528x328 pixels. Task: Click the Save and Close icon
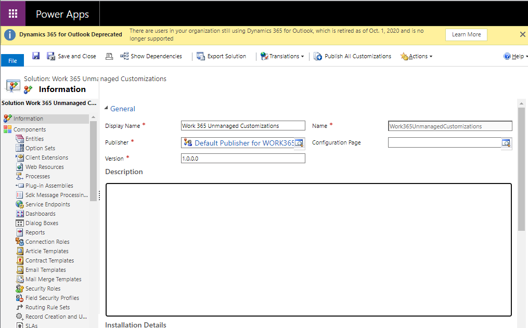tap(51, 56)
